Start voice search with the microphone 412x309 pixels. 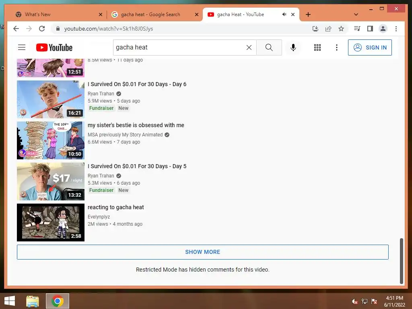293,47
